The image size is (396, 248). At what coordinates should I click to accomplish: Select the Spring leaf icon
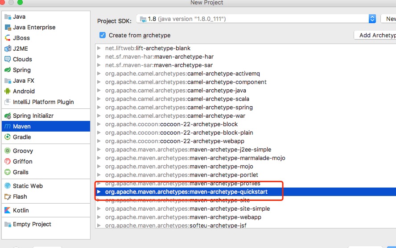(8, 70)
